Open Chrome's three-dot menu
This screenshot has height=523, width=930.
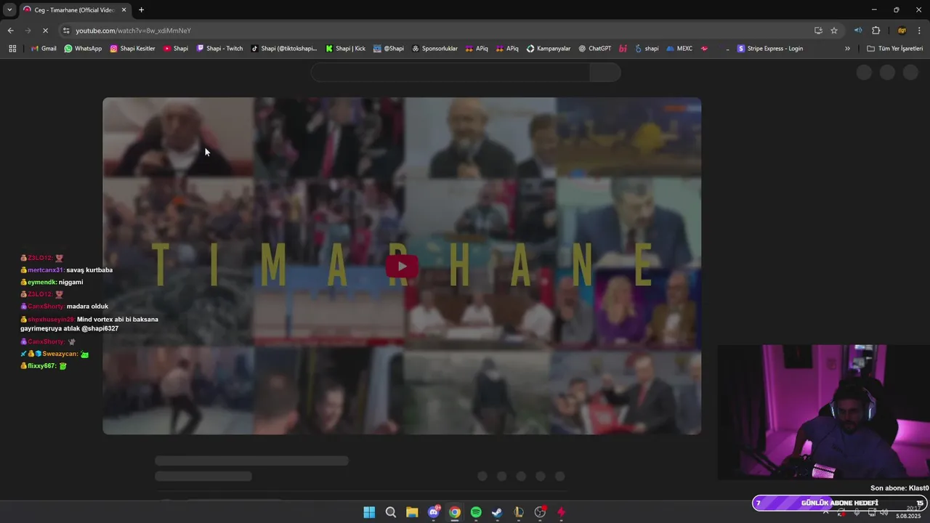(x=919, y=31)
